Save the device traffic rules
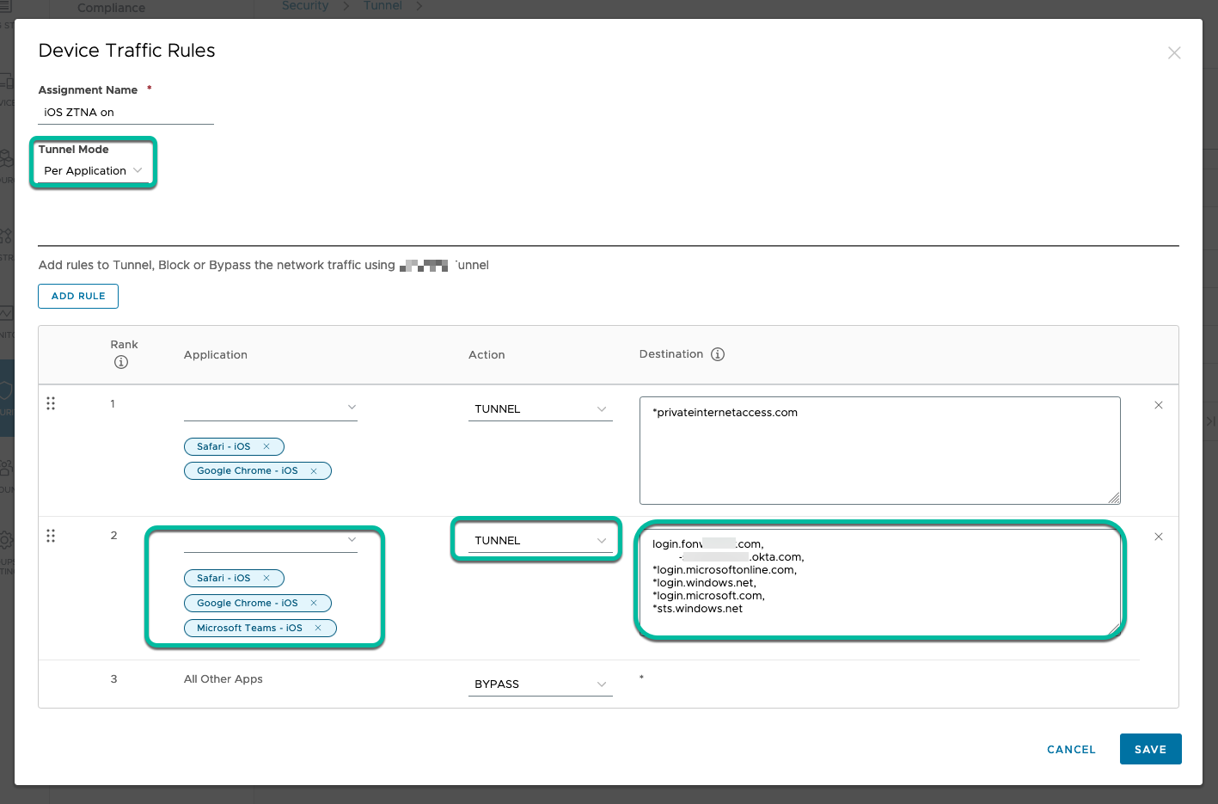 tap(1150, 749)
